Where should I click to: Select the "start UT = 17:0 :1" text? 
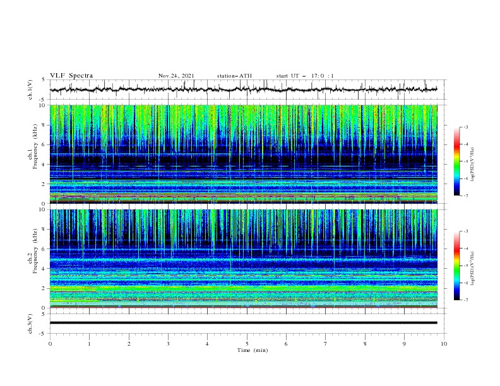305,76
